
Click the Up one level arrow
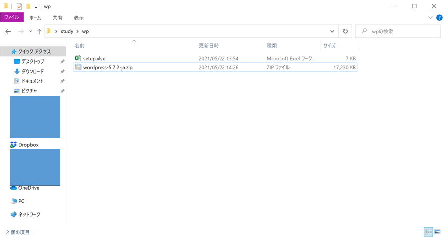click(39, 31)
